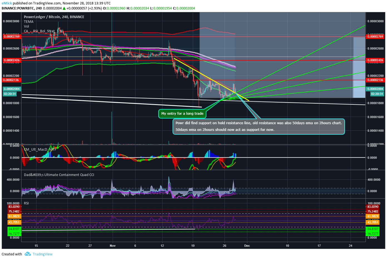Click the 0.00002426 red label on the right axis

[375, 60]
